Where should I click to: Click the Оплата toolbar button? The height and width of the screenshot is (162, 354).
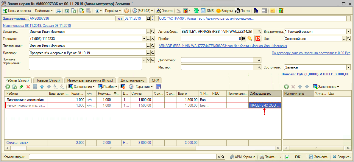pyautogui.click(x=164, y=11)
